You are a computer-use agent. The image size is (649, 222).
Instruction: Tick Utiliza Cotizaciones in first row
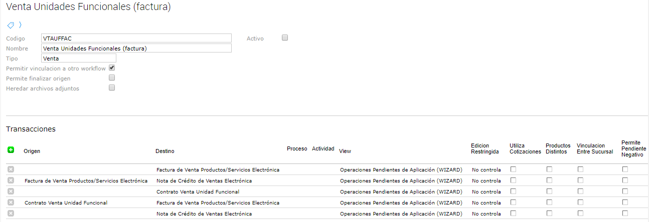[x=513, y=169]
